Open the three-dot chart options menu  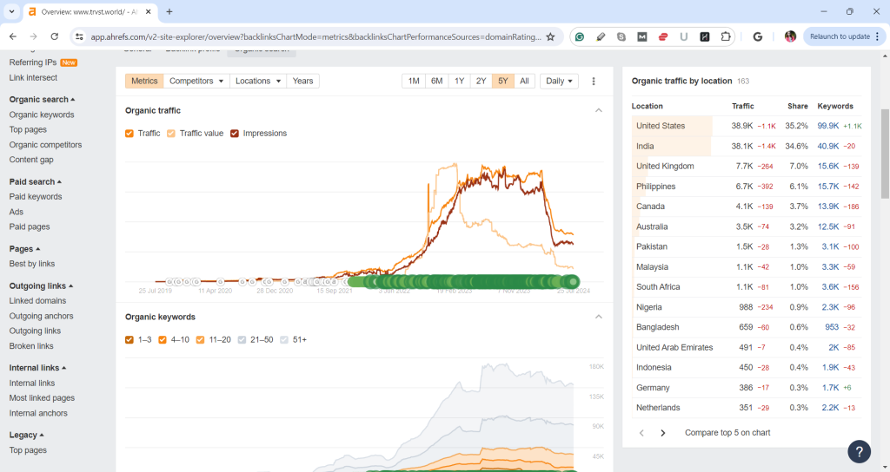(x=594, y=81)
